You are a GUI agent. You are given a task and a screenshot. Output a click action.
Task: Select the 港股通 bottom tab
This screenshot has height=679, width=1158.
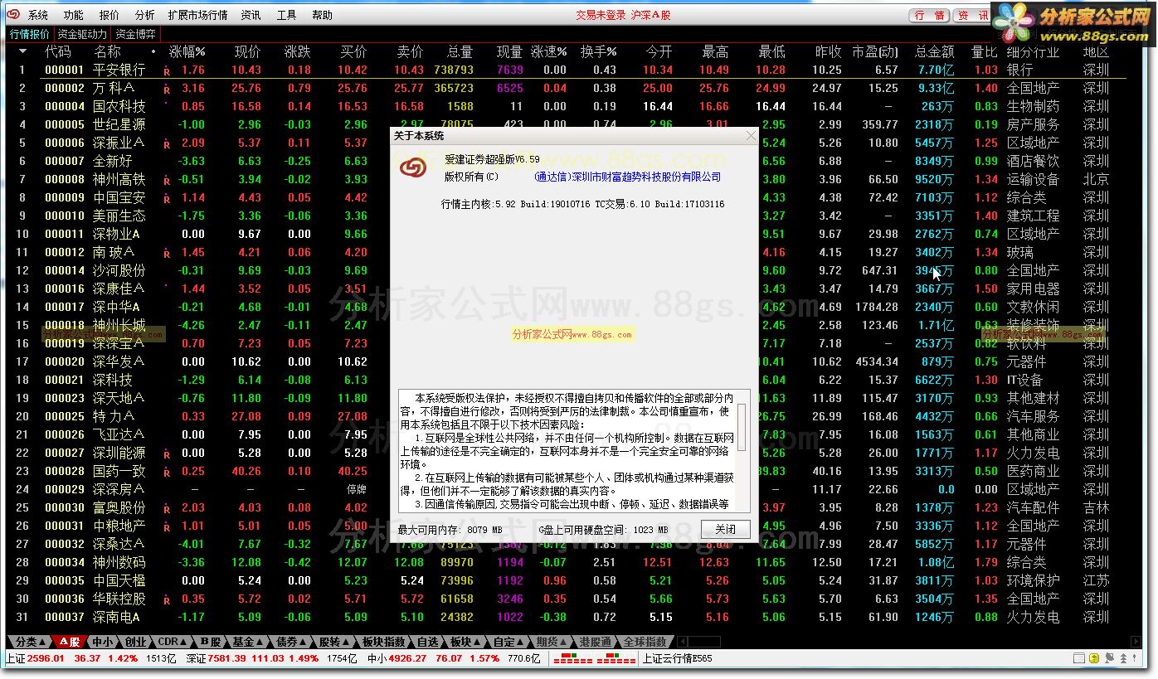[596, 642]
